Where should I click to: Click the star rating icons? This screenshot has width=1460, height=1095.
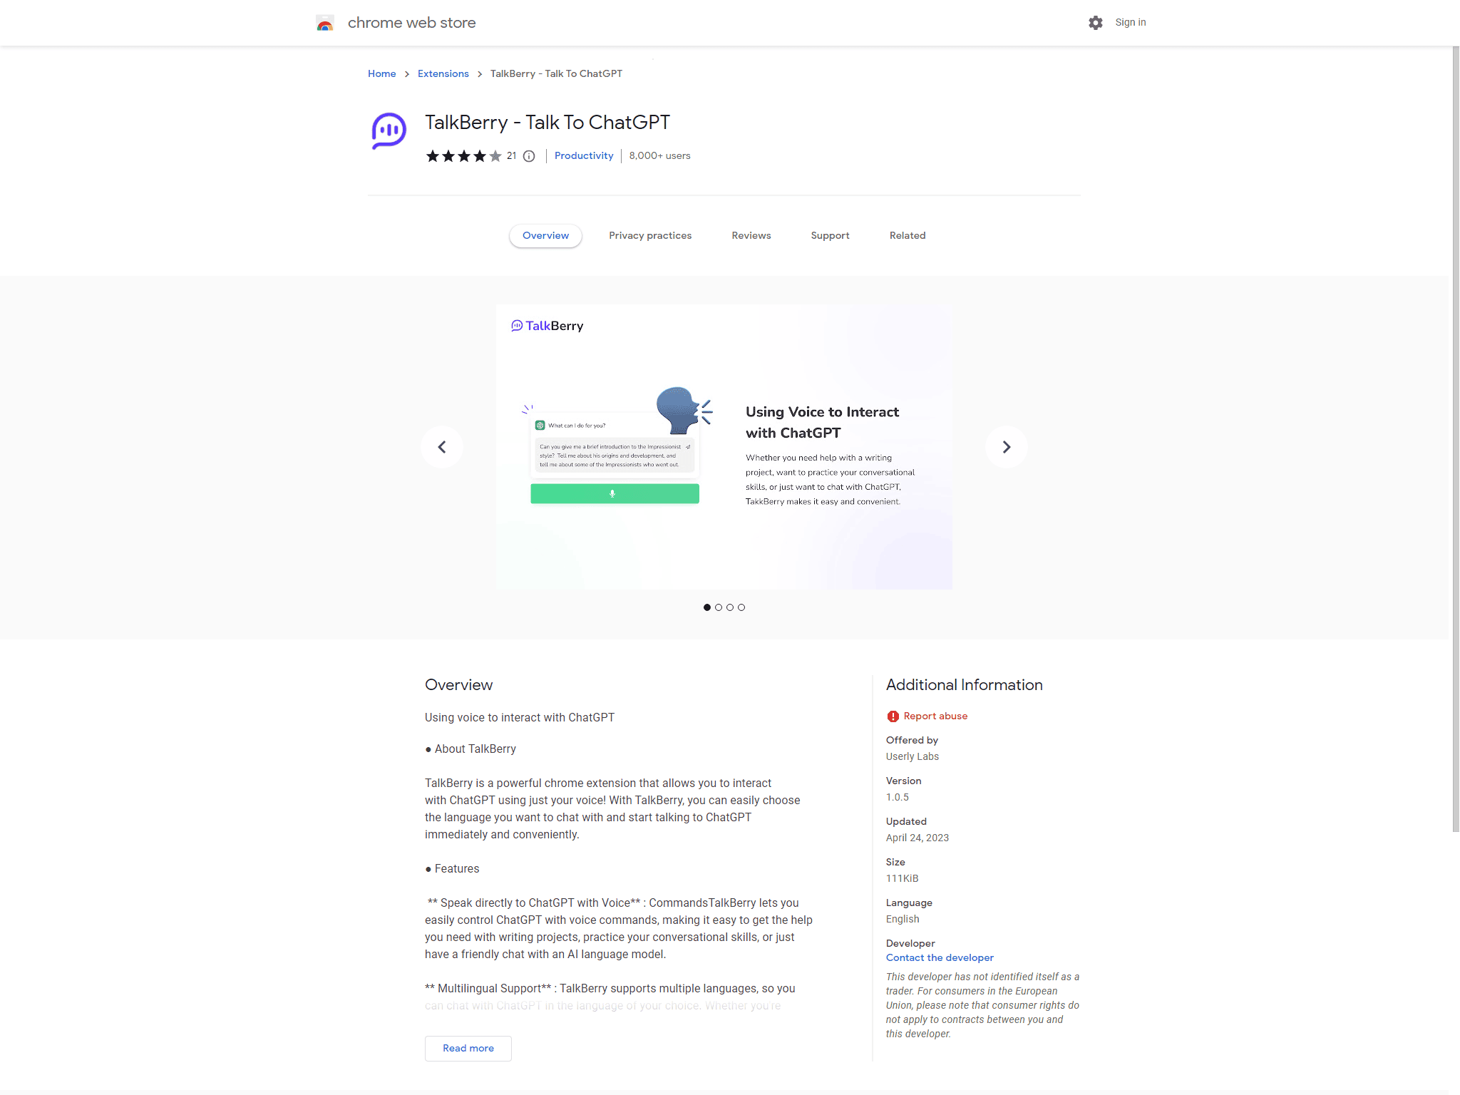(x=464, y=156)
